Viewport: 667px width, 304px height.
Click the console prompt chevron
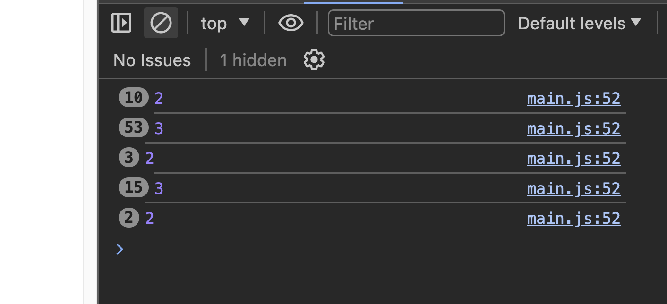coord(120,249)
